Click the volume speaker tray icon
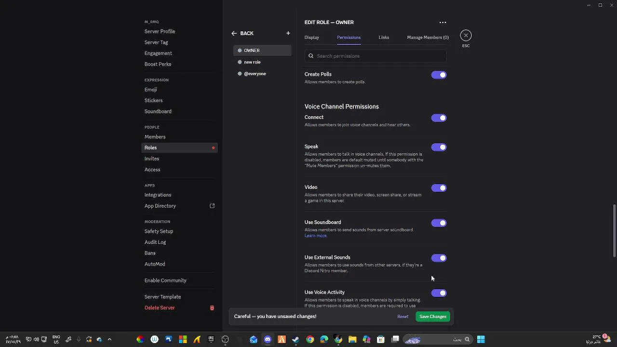617x347 pixels. pos(36,339)
